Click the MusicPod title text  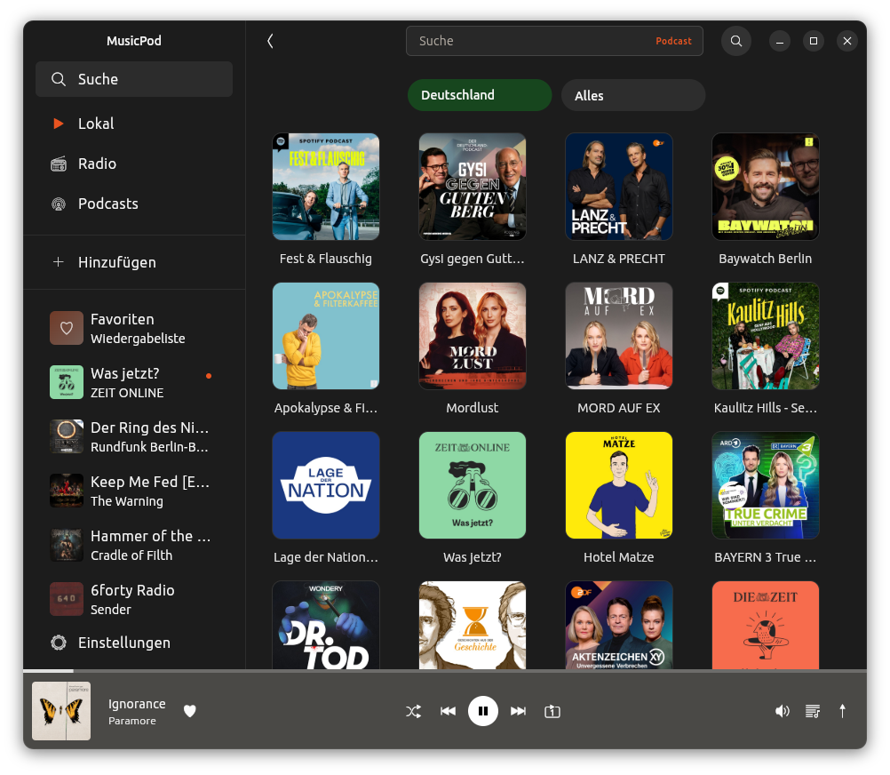[134, 41]
